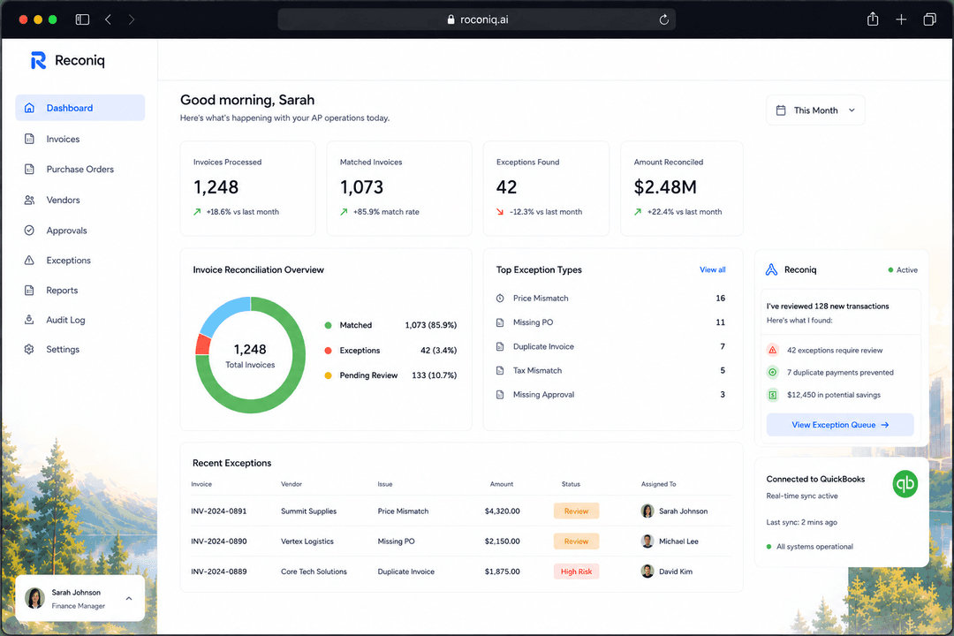Viewport: 954px width, 636px height.
Task: Click the roconiq.ai address bar
Action: [x=476, y=19]
